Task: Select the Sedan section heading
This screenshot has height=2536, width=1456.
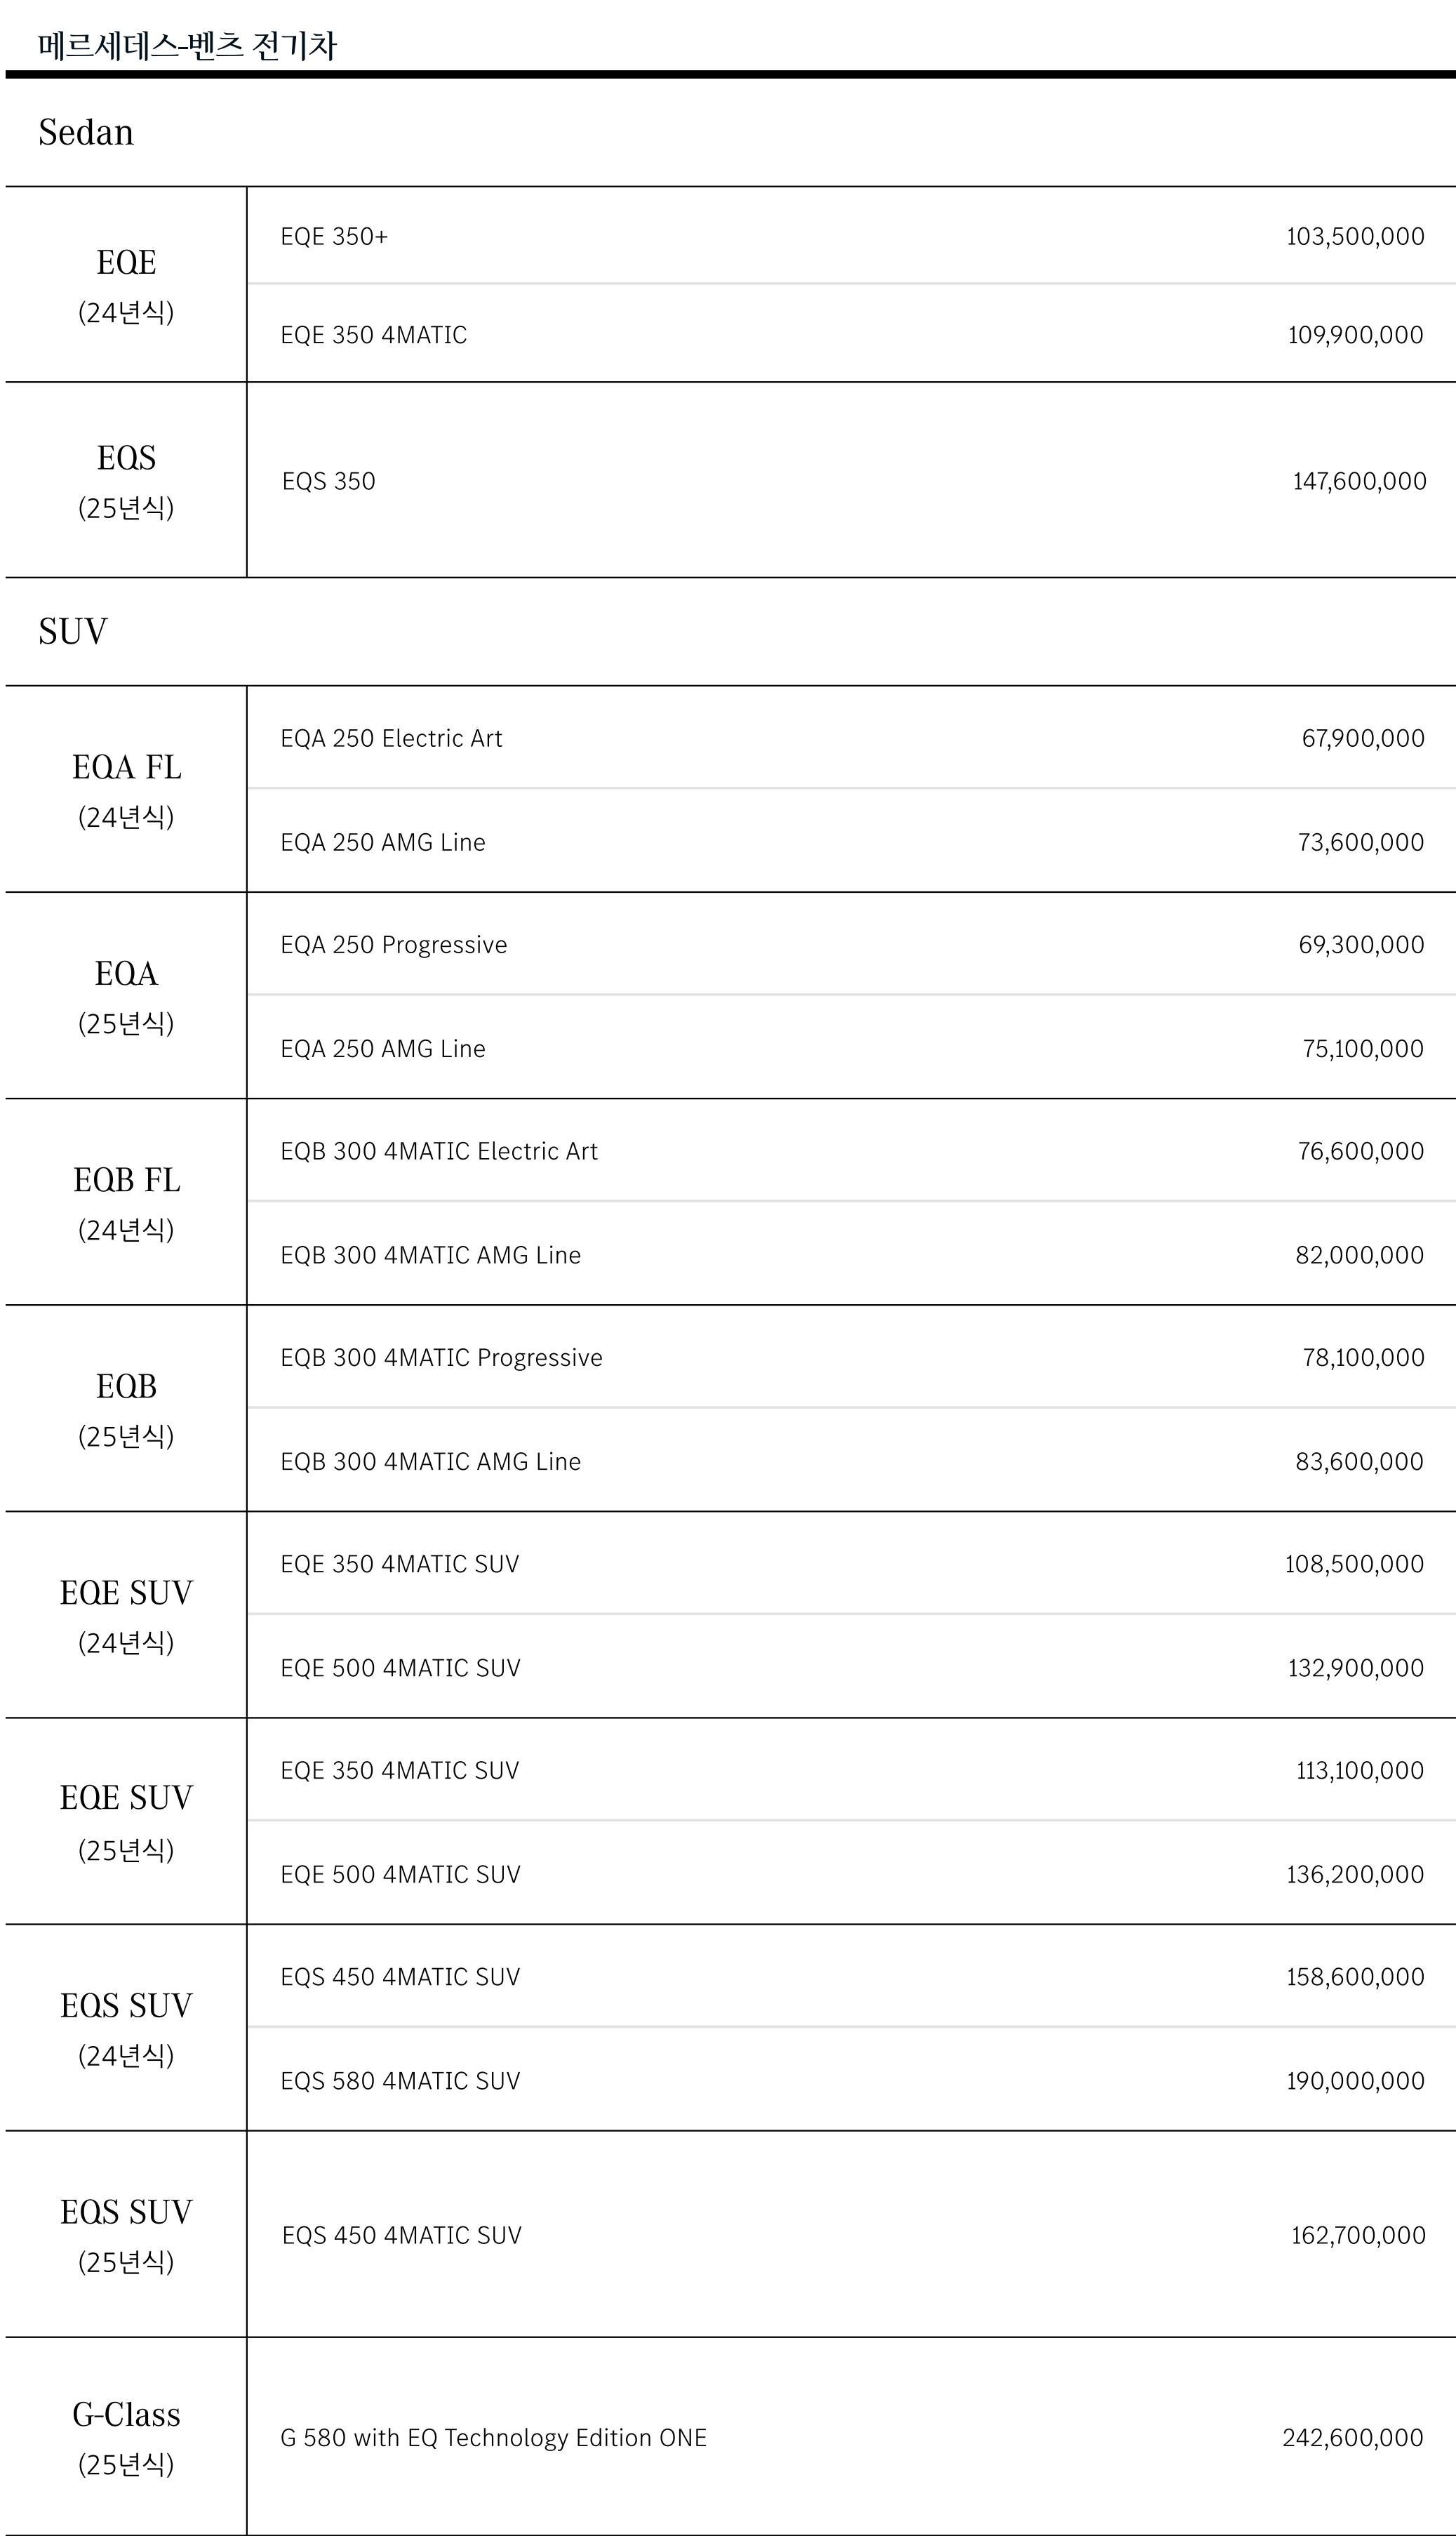Action: 86,132
